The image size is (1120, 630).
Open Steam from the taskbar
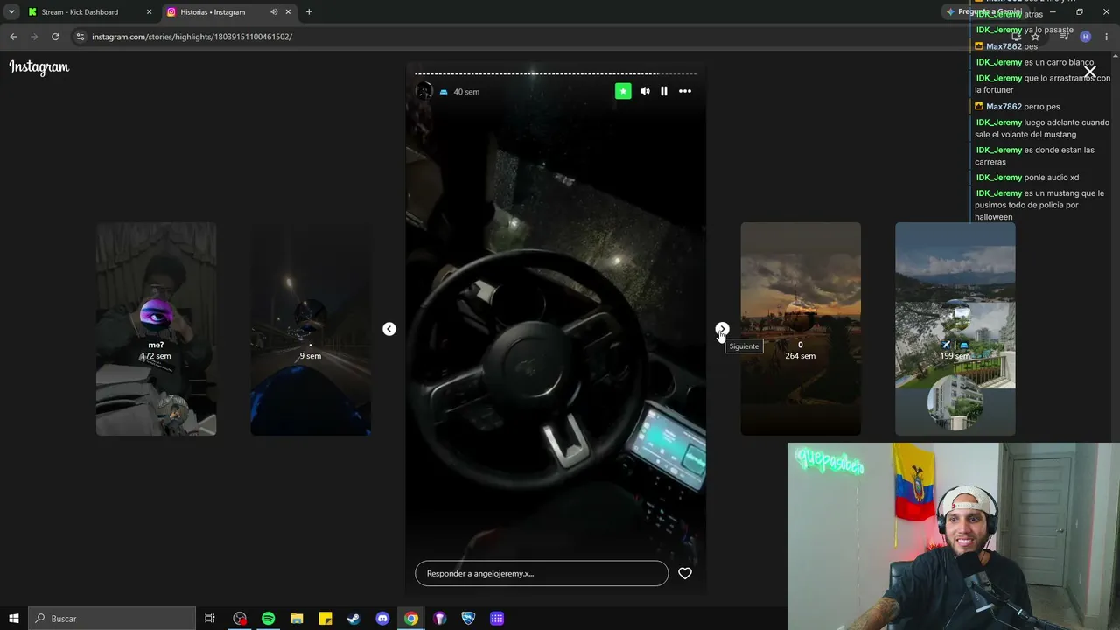pyautogui.click(x=353, y=619)
